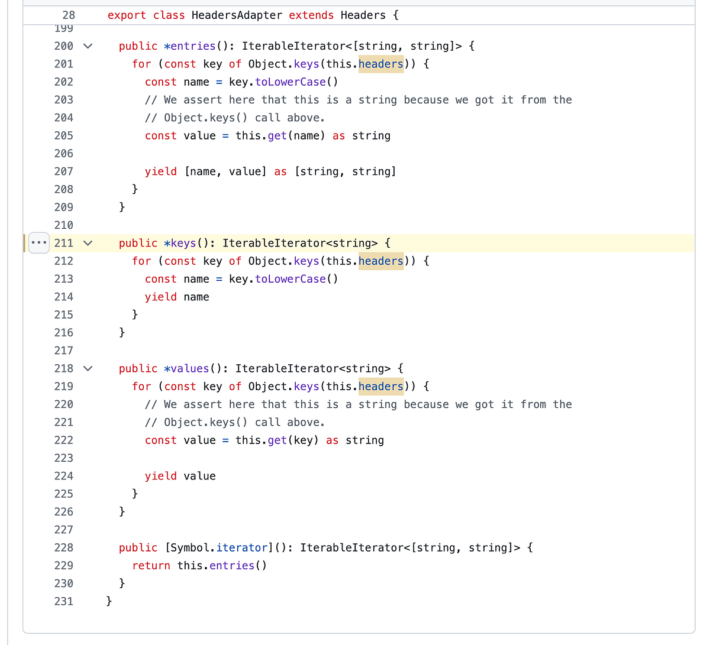Click the entries method name on line 200
The width and height of the screenshot is (710, 645).
192,46
